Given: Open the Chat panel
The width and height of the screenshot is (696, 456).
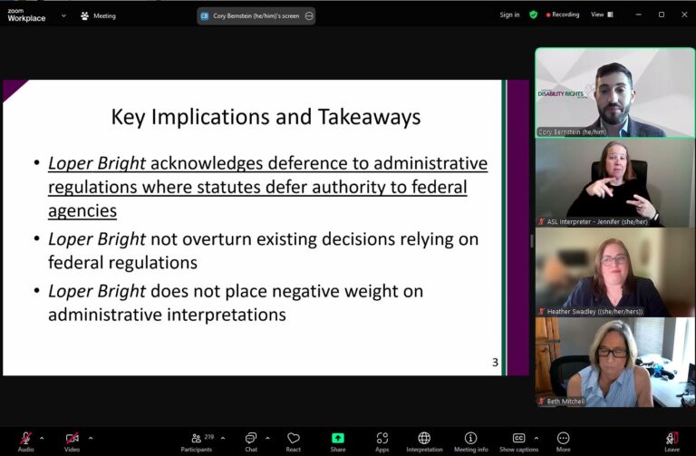Looking at the screenshot, I should [x=251, y=441].
